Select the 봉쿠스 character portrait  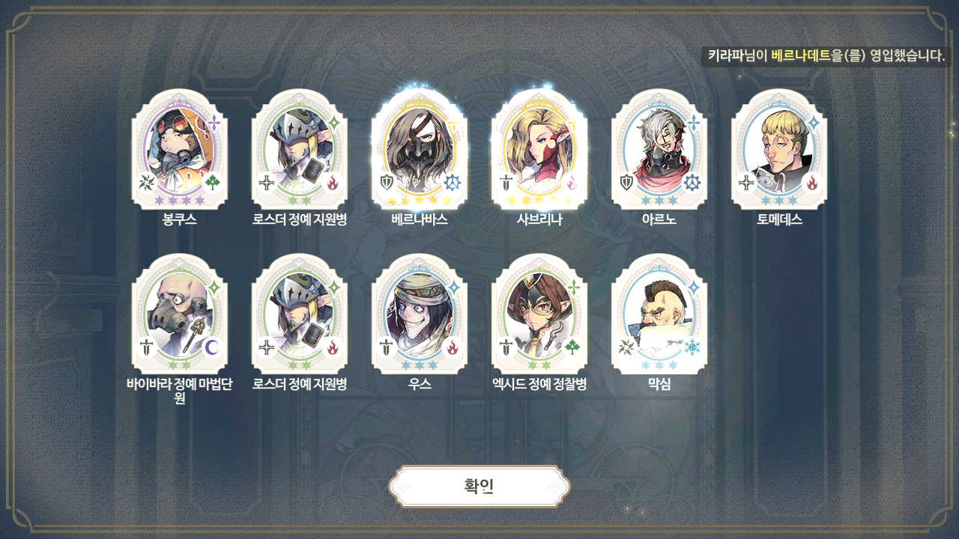[x=180, y=150]
